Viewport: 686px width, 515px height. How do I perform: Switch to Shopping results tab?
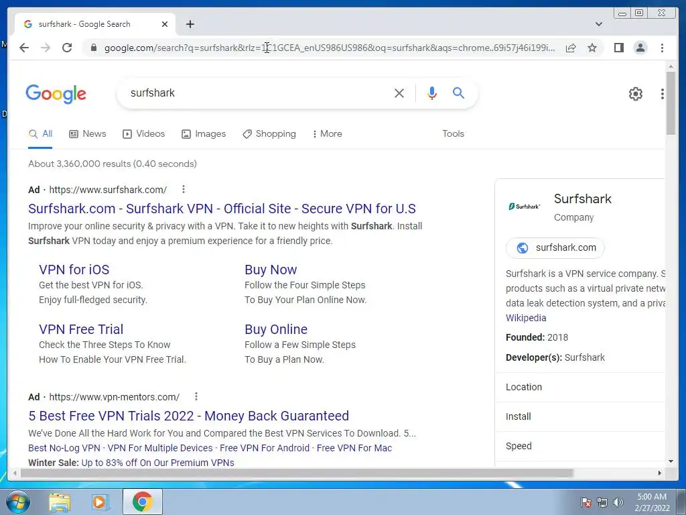[269, 134]
